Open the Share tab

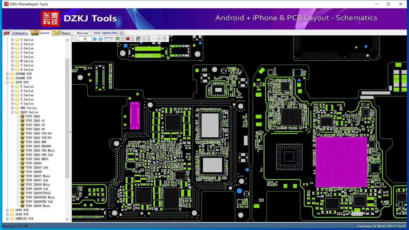61,33
